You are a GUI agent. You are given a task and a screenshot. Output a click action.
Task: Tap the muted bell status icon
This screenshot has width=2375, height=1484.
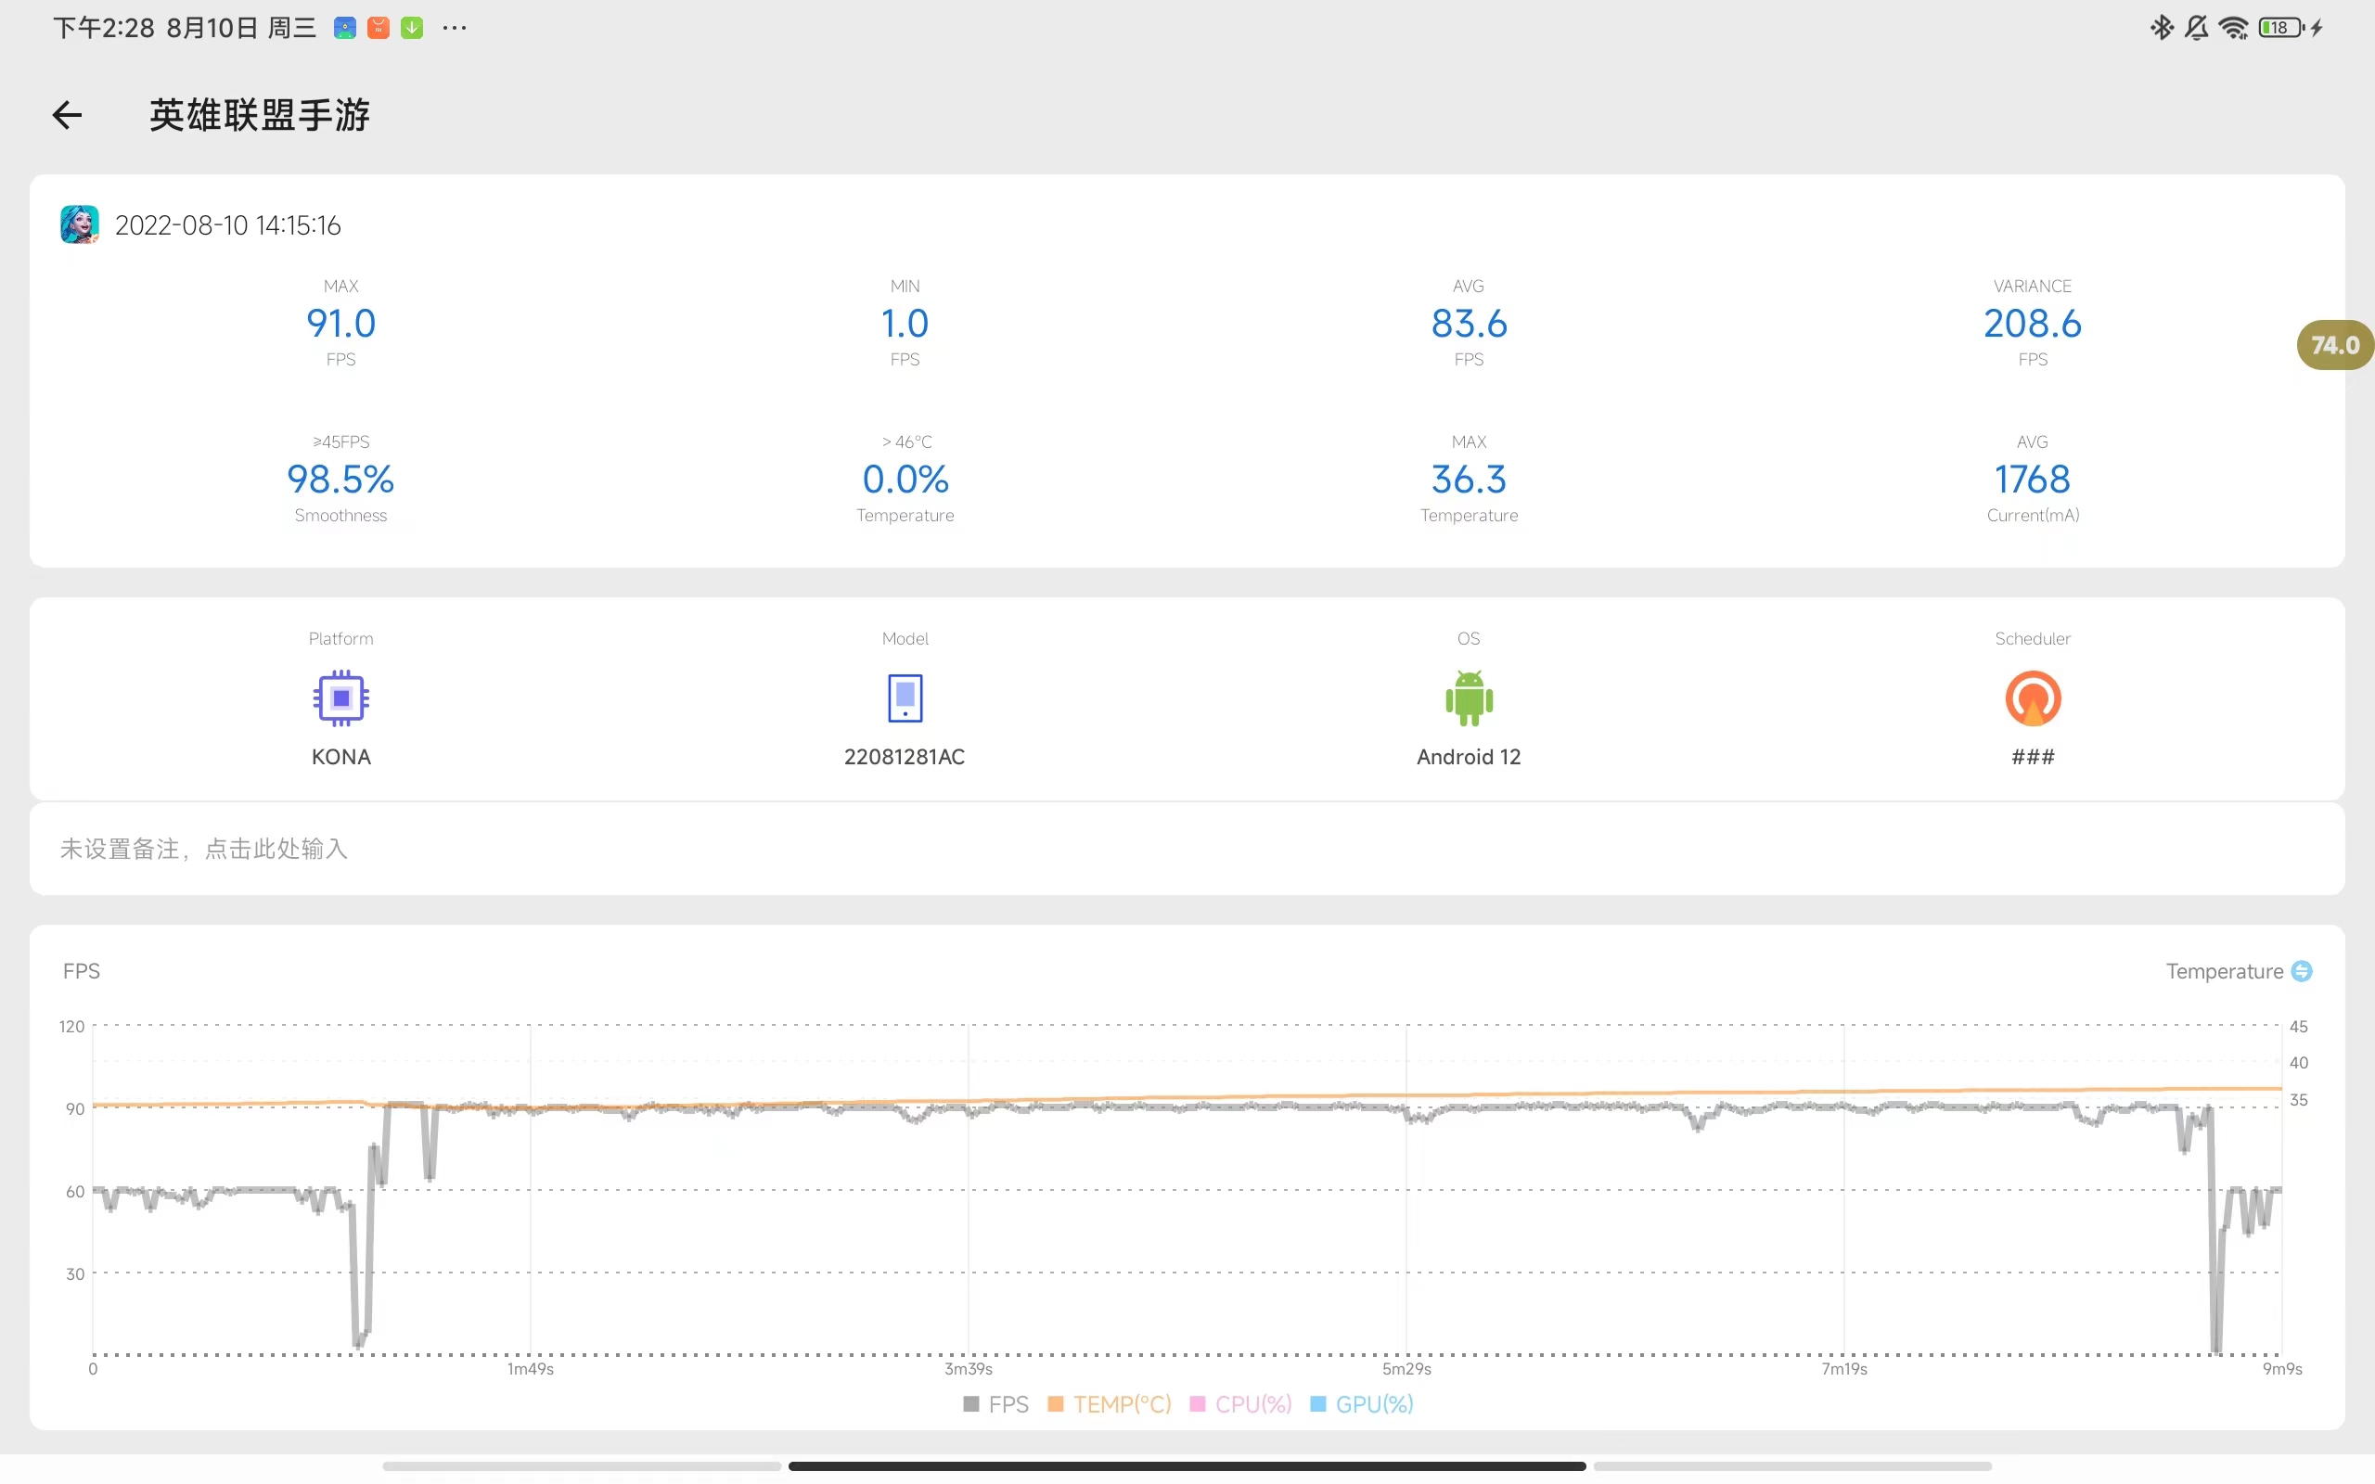(2196, 28)
